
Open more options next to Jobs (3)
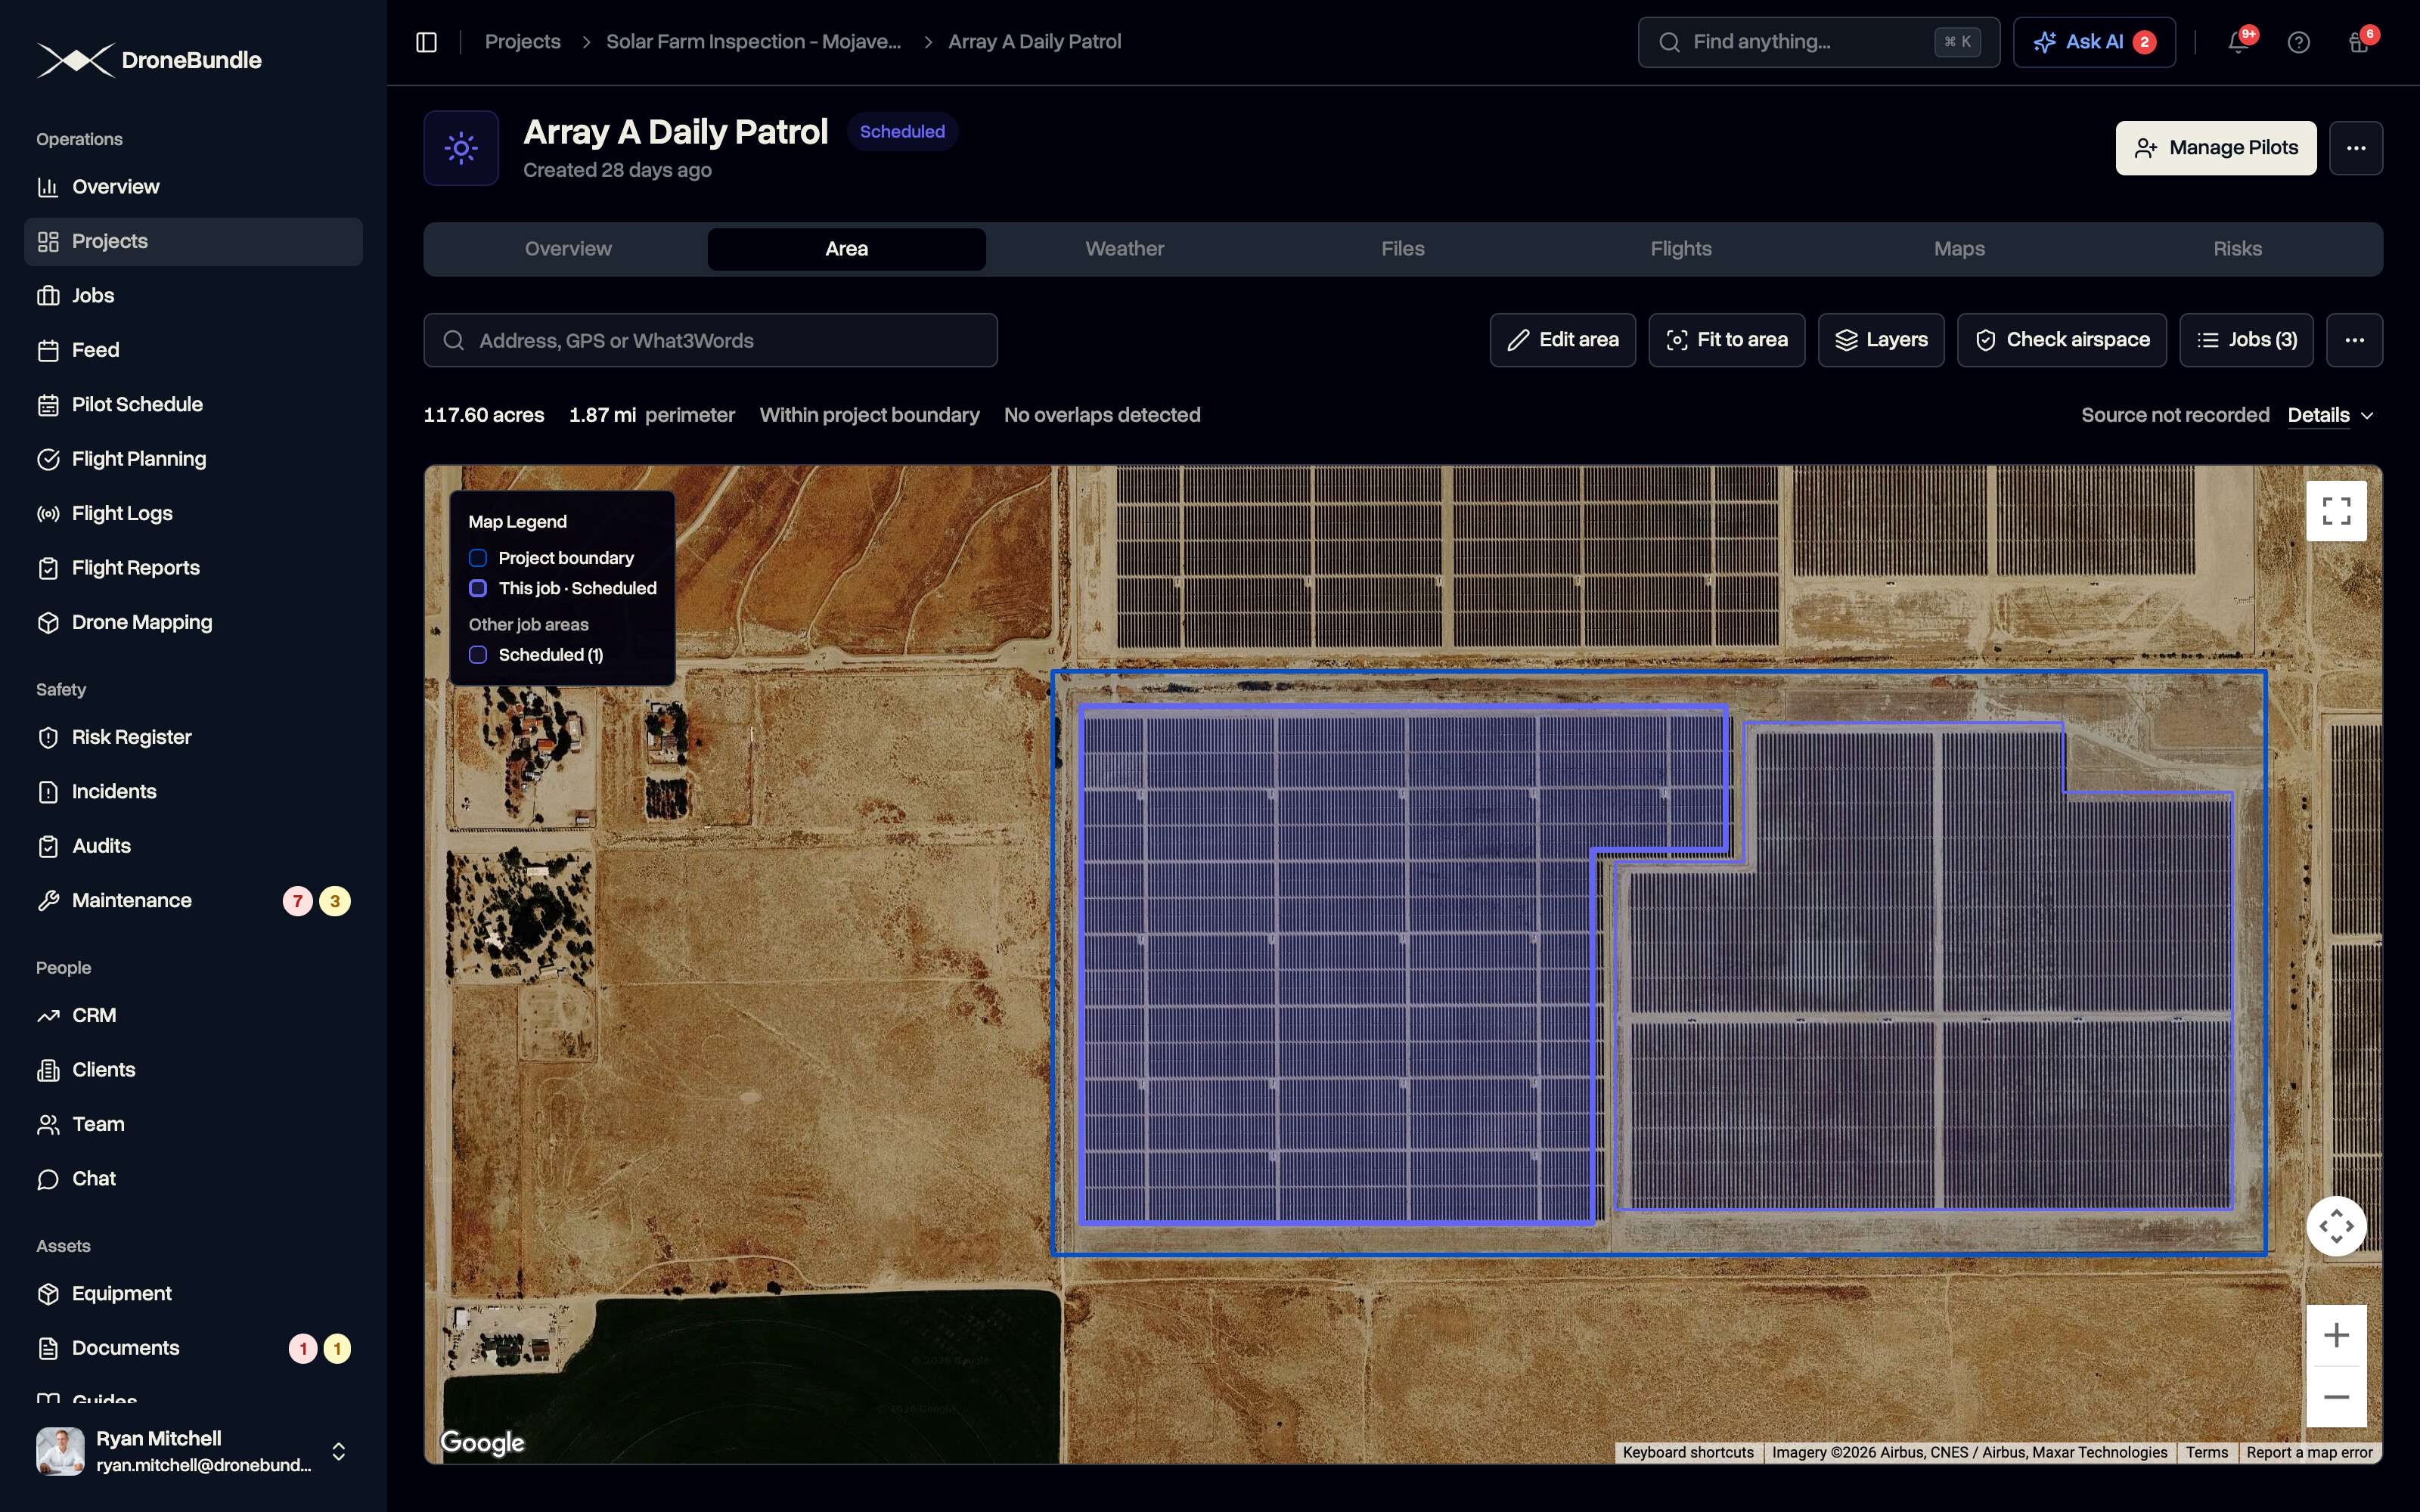(x=2354, y=340)
